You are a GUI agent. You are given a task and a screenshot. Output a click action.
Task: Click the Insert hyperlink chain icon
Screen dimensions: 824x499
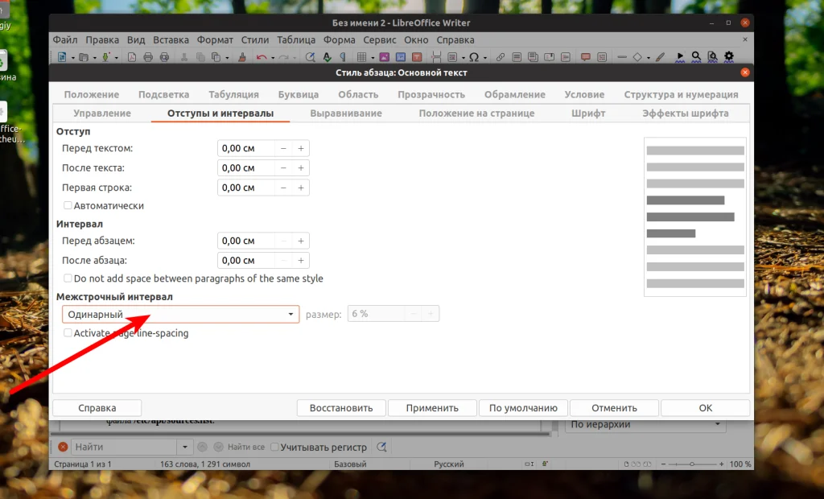[x=501, y=57]
